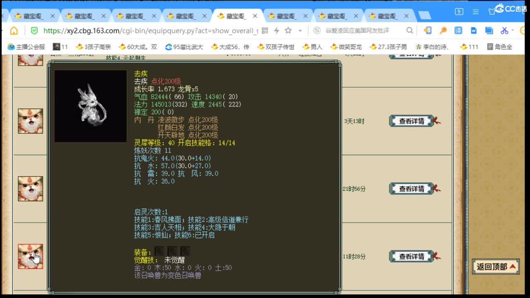Bookmark this page with the star icon
The height and width of the screenshot is (298, 530).
point(288,30)
